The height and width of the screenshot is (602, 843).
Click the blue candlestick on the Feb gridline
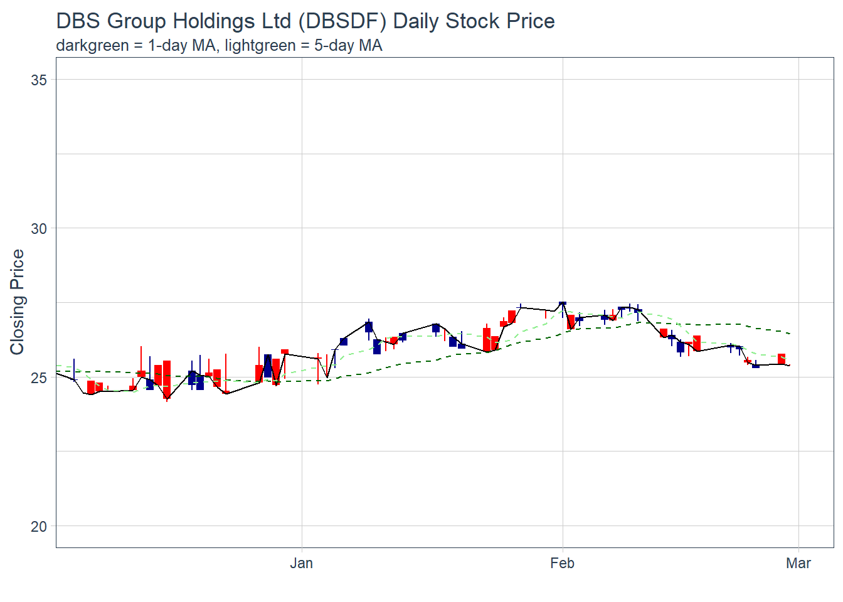563,304
